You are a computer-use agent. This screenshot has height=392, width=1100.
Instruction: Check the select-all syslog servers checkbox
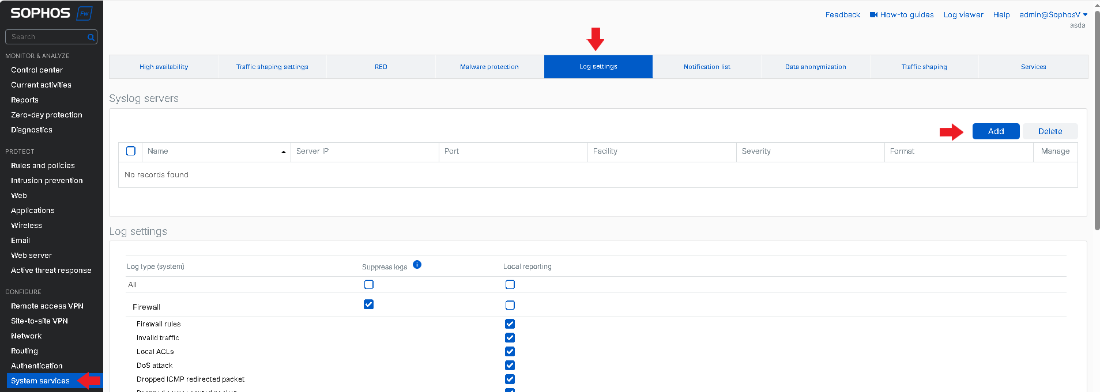(131, 151)
